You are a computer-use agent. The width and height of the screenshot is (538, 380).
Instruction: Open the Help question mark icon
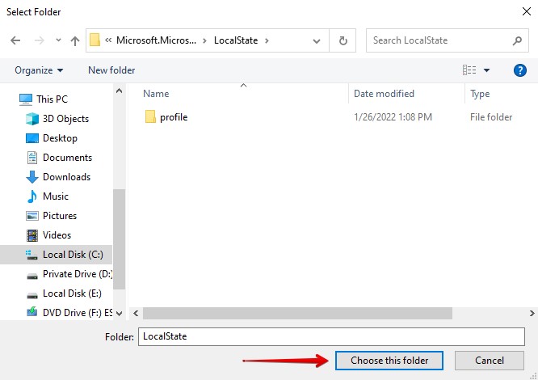[x=520, y=70]
